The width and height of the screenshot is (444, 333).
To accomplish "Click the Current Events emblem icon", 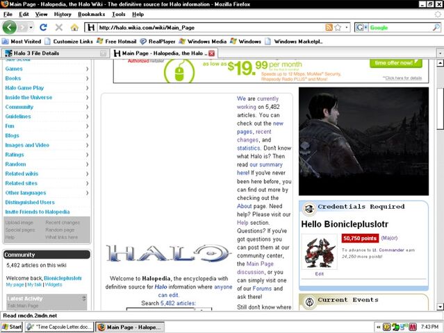I will (309, 302).
